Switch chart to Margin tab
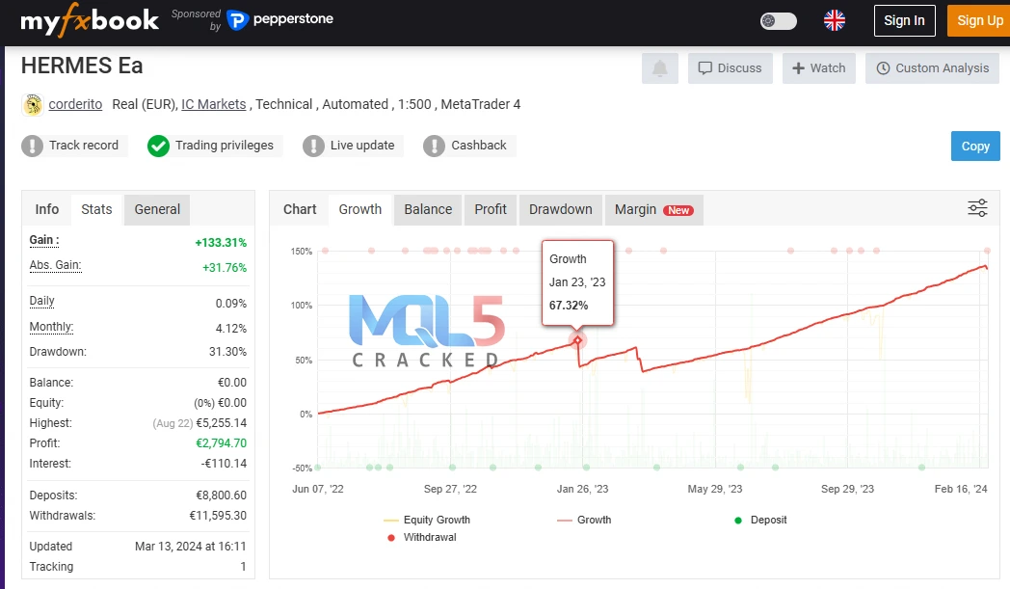 coord(653,209)
